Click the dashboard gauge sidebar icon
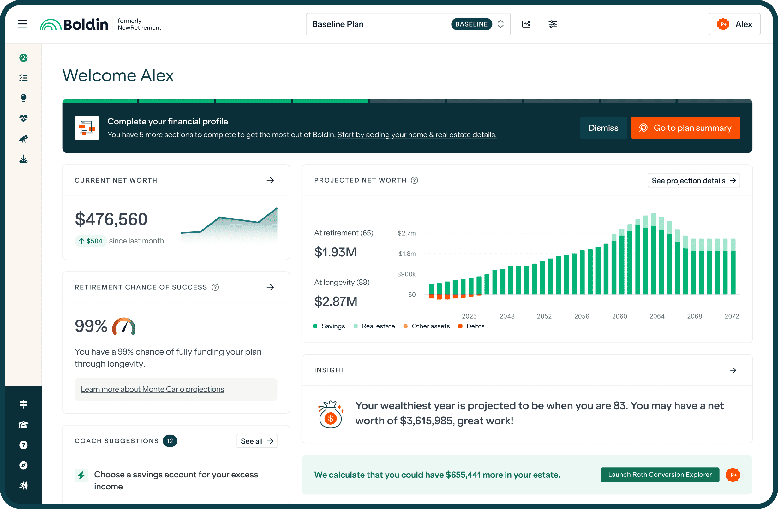Image resolution: width=778 pixels, height=509 pixels. pos(23,58)
